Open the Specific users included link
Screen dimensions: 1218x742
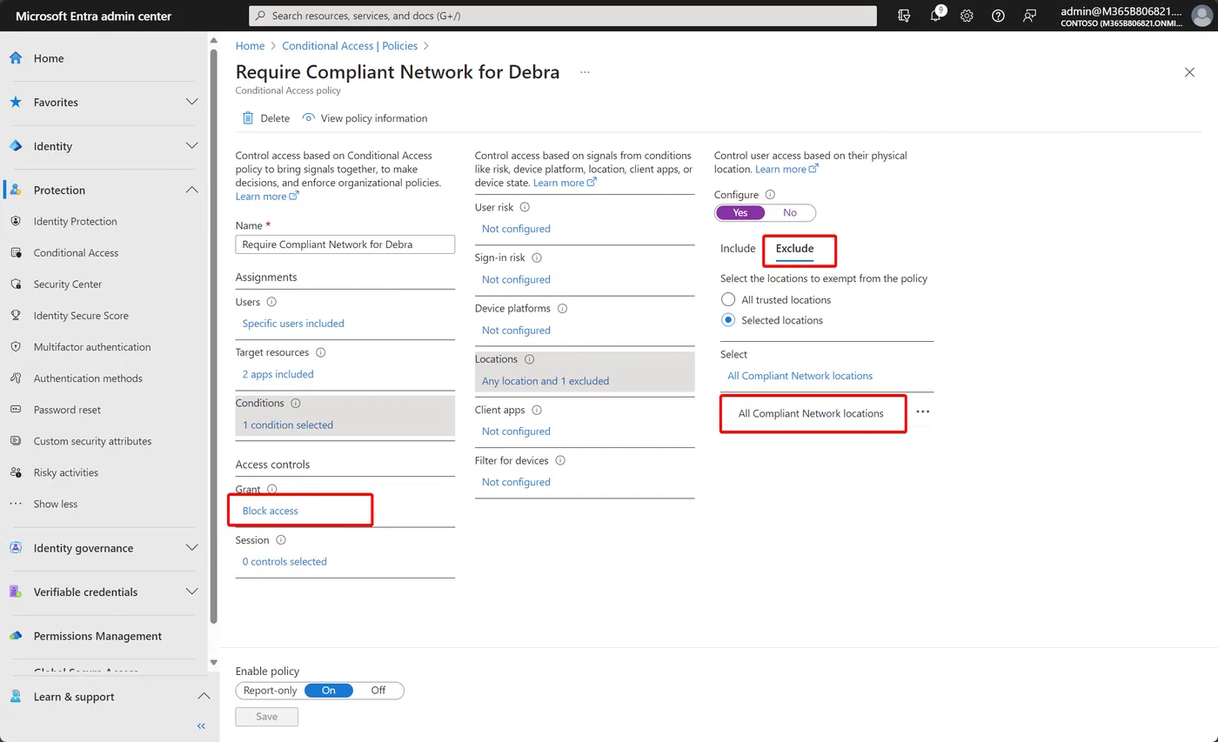point(293,324)
